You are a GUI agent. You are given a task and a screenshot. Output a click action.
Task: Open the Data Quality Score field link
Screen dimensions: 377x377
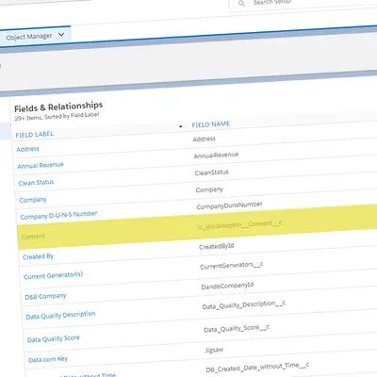[x=54, y=339]
